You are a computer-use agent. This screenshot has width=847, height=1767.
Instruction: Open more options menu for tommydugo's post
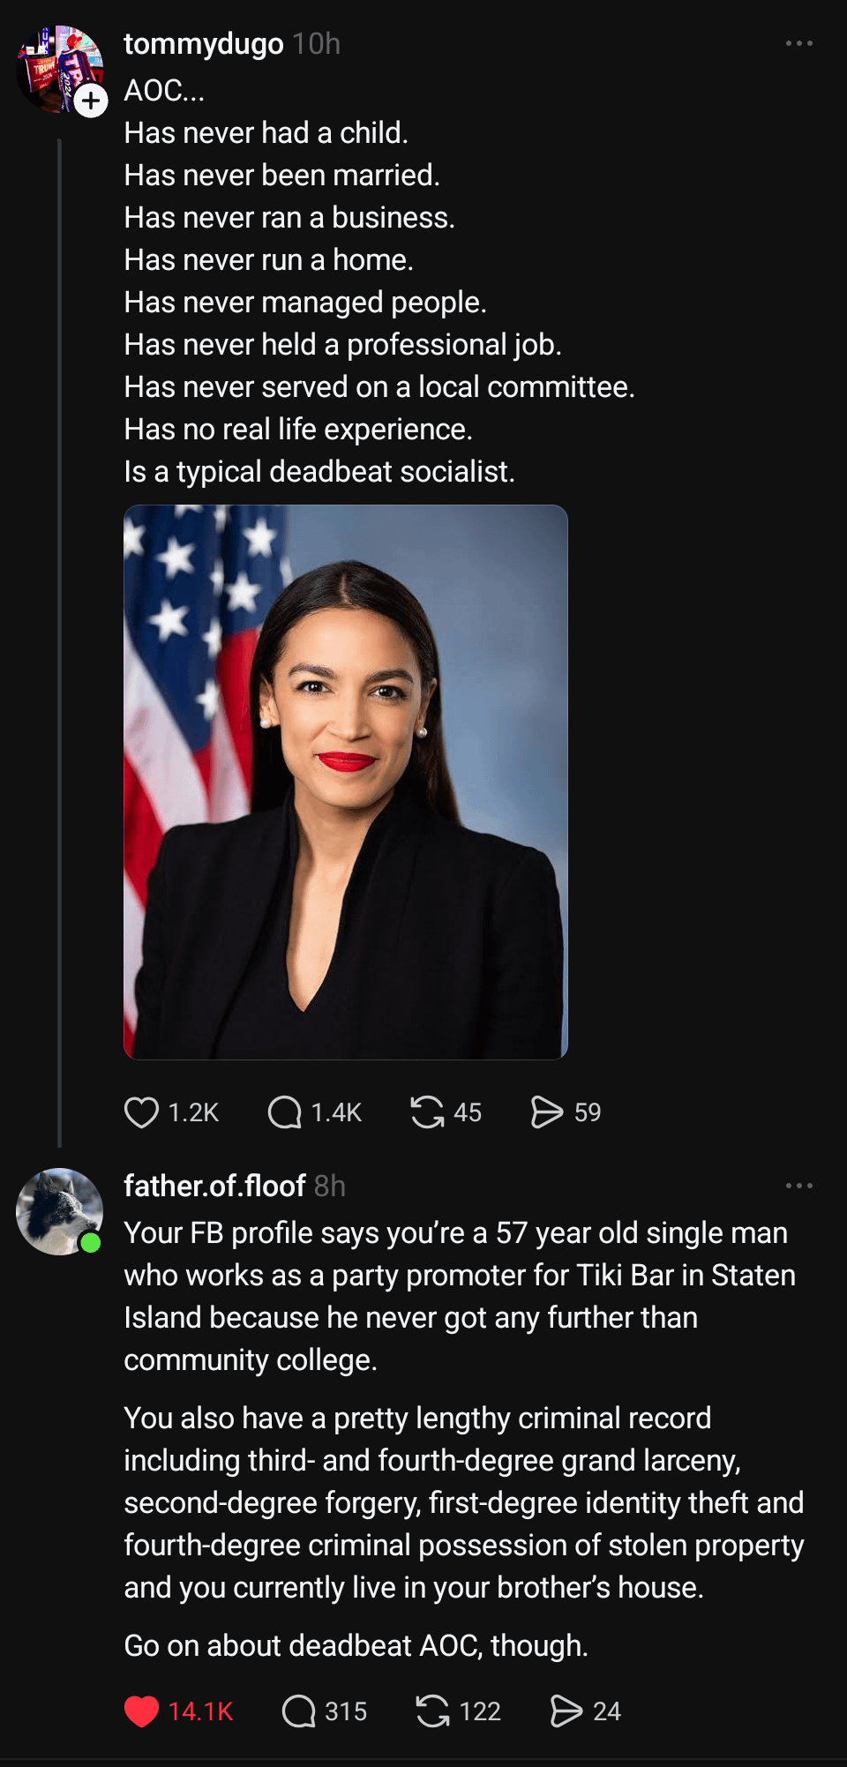click(798, 43)
